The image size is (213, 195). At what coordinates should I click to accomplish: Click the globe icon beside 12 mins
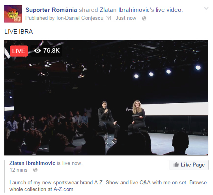pos(35,170)
